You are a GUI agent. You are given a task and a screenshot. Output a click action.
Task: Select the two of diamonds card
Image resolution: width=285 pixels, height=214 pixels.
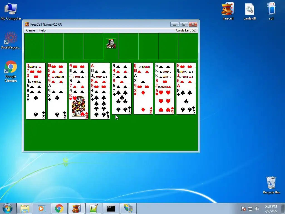[x=143, y=101]
